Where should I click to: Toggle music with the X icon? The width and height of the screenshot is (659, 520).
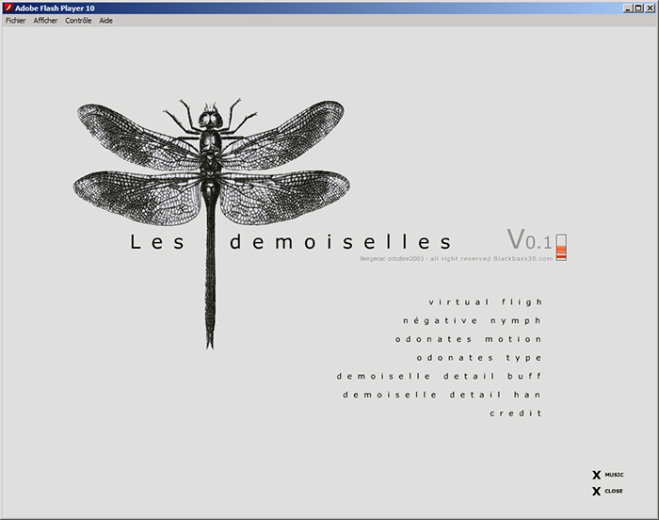tap(596, 475)
